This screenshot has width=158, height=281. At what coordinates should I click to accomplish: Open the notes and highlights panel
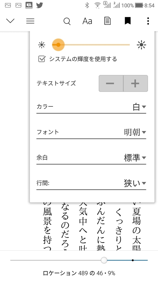pyautogui.click(x=108, y=21)
